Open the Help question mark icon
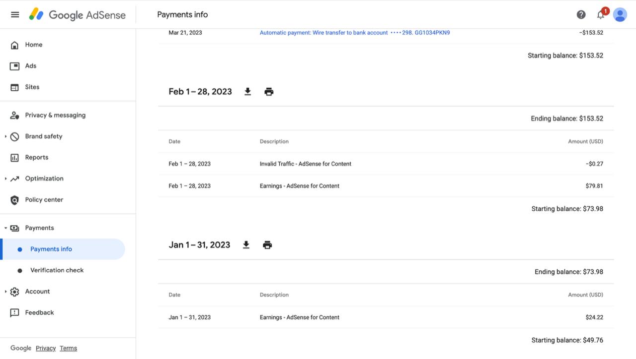Screen dimensions: 636x359 click(581, 14)
